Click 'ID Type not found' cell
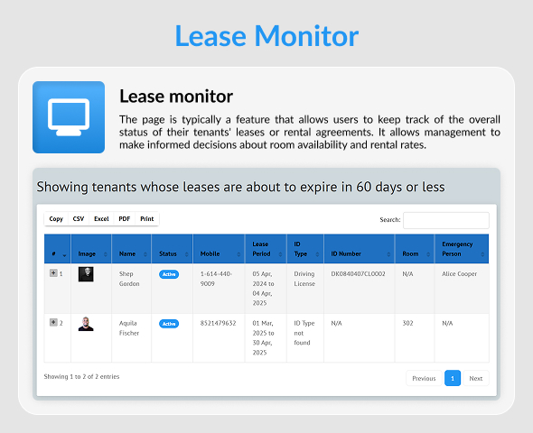The width and height of the screenshot is (533, 433). point(304,333)
